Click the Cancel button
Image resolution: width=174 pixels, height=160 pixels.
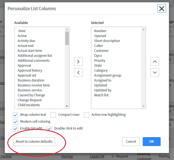(x=131, y=142)
